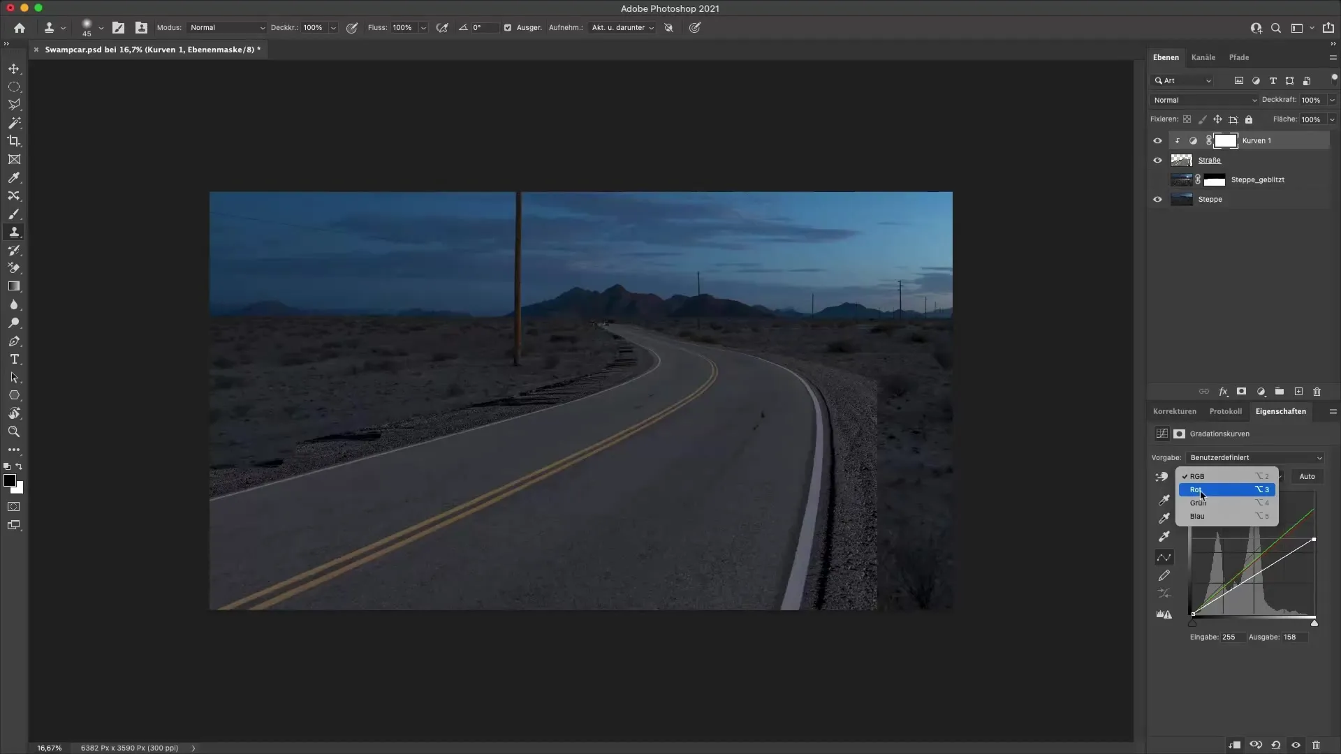
Task: Hide the Steppe layer
Action: click(x=1157, y=199)
